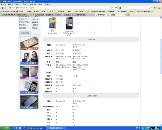
Task: Open the 說明 (Help) menu
Action: pos(48,4)
